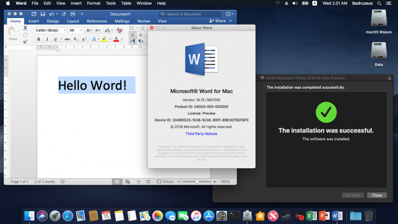Open the Tools menu in menu bar
Viewport: 398px width, 224px height.
point(111,3)
